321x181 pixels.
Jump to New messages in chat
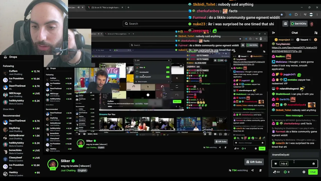[294, 115]
